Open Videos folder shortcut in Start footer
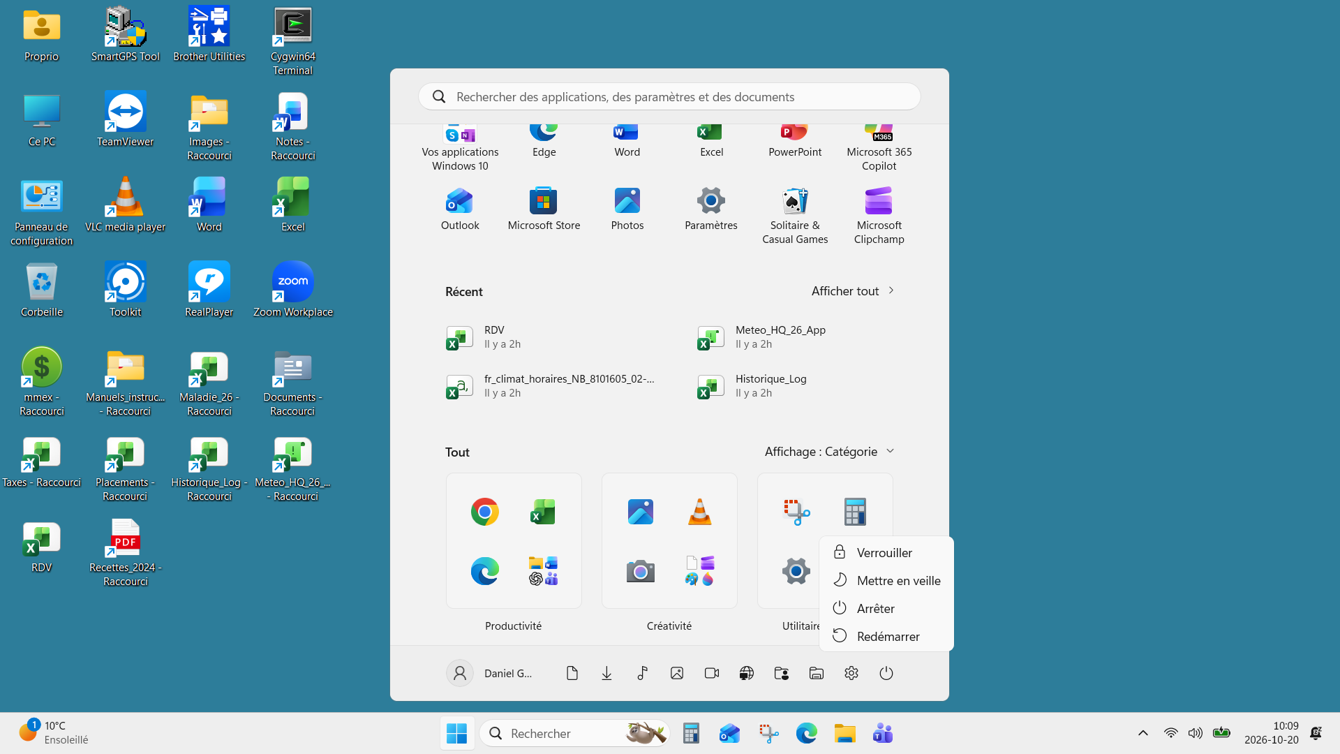This screenshot has height=754, width=1340. point(711,673)
